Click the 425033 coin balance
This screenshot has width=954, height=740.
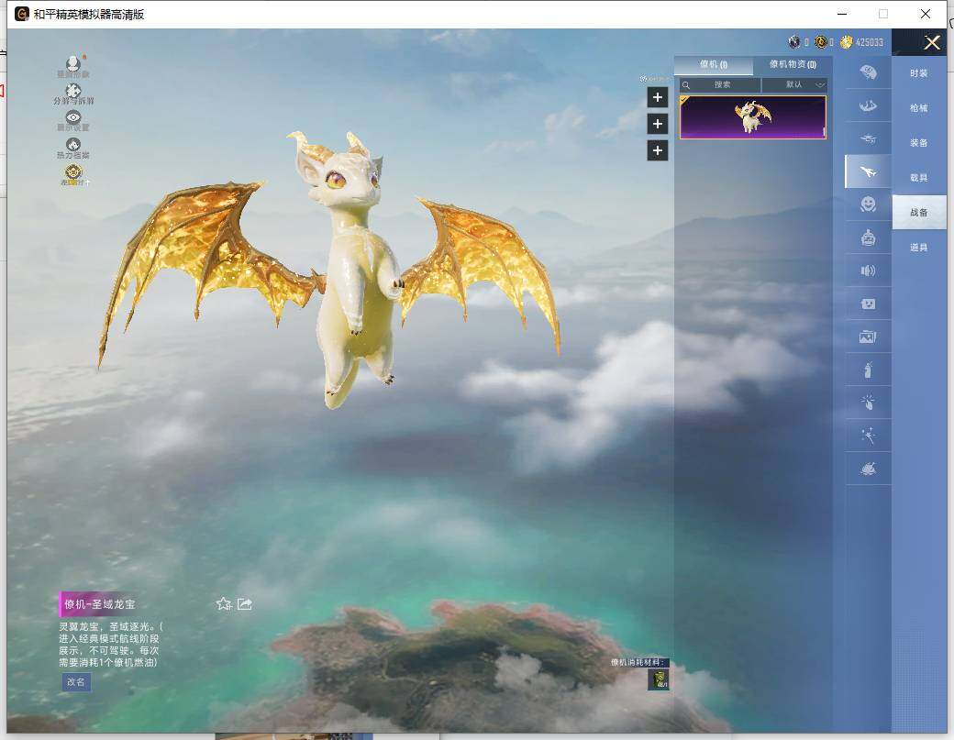[x=870, y=42]
